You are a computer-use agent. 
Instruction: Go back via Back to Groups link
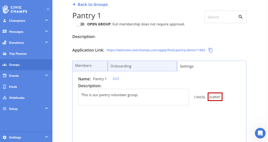click(x=92, y=5)
